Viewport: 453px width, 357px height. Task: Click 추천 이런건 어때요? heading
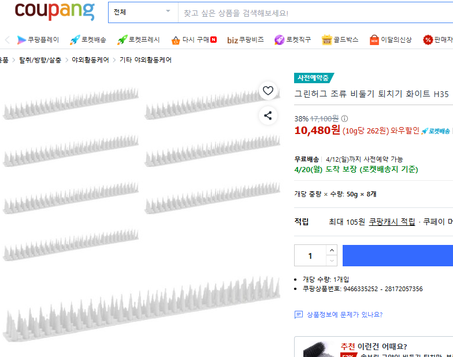[x=373, y=346]
